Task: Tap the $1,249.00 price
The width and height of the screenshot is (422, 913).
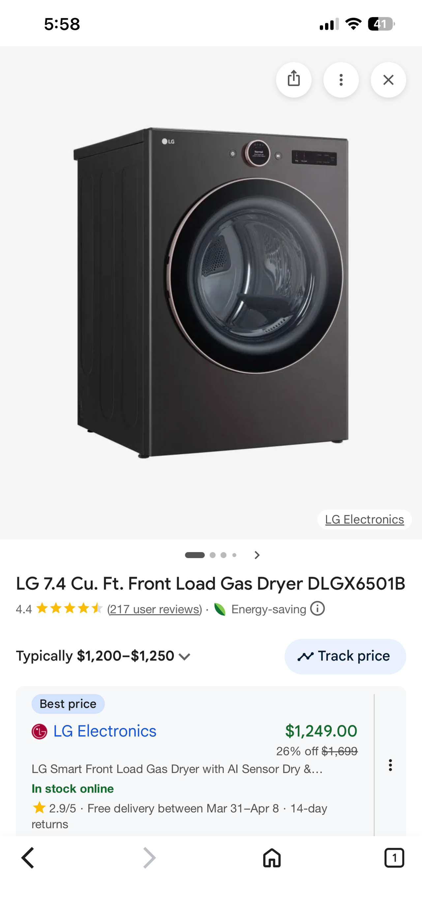Action: coord(321,731)
